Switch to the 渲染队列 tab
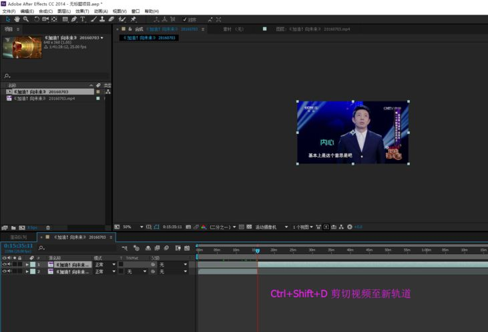488x332 pixels. click(x=18, y=237)
